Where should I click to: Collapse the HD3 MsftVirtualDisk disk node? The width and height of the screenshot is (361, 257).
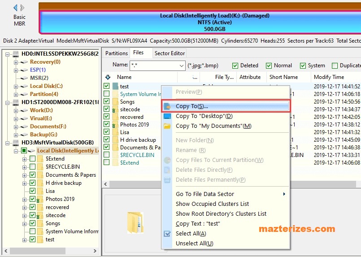(x=7, y=143)
